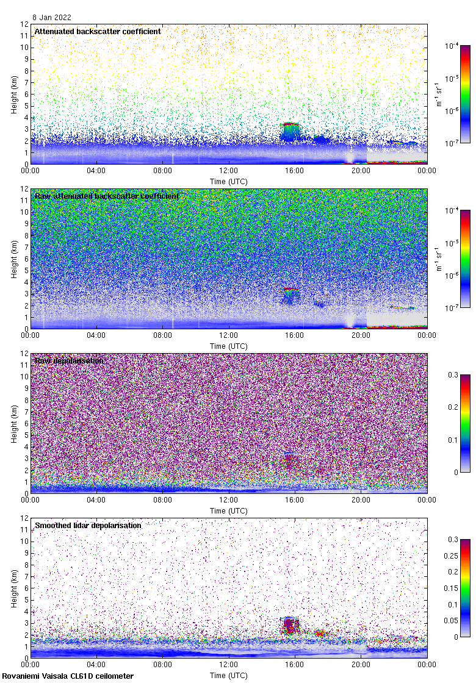
Task: Click "Time (UTC)" under the smoothed depolarisation panel
Action: click(228, 676)
